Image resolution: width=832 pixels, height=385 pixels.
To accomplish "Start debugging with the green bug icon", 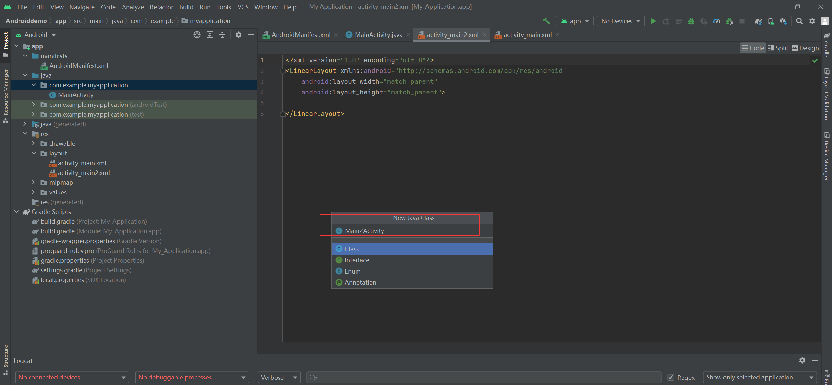I will [691, 21].
